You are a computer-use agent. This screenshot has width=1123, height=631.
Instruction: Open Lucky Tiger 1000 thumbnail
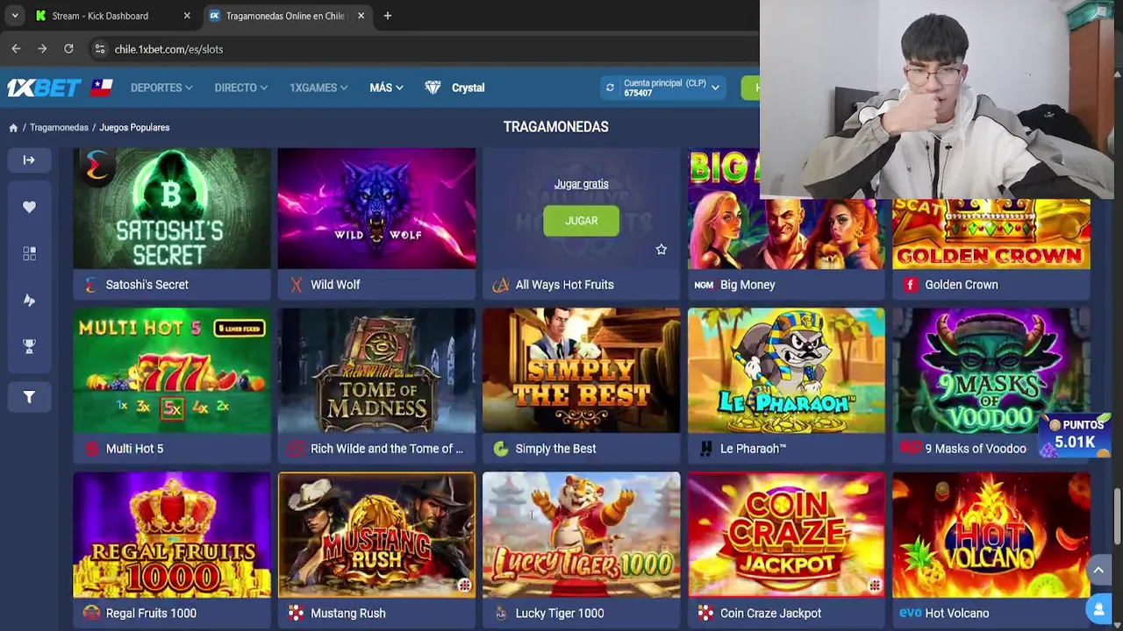[x=581, y=535]
